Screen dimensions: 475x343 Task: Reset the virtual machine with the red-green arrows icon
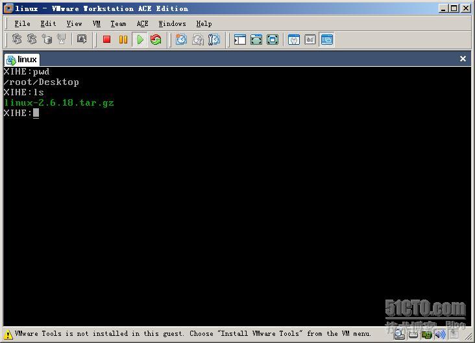point(156,40)
